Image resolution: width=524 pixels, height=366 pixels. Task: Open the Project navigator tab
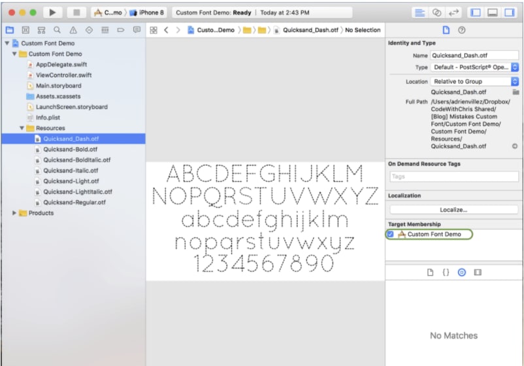click(10, 30)
